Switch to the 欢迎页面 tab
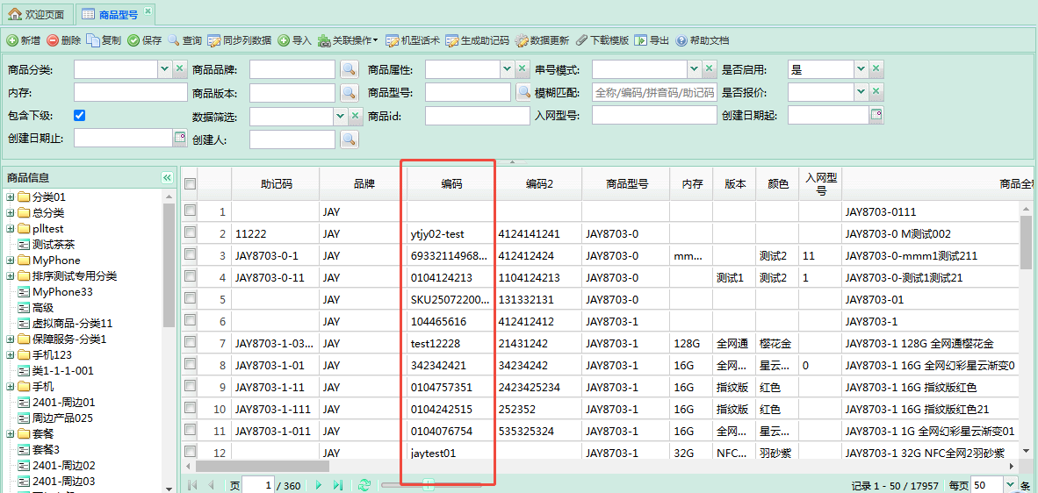Image resolution: width=1038 pixels, height=493 pixels. pyautogui.click(x=36, y=14)
